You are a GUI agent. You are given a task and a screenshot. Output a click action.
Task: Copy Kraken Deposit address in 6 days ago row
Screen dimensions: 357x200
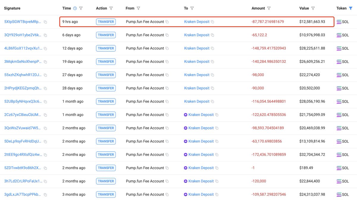(212, 35)
